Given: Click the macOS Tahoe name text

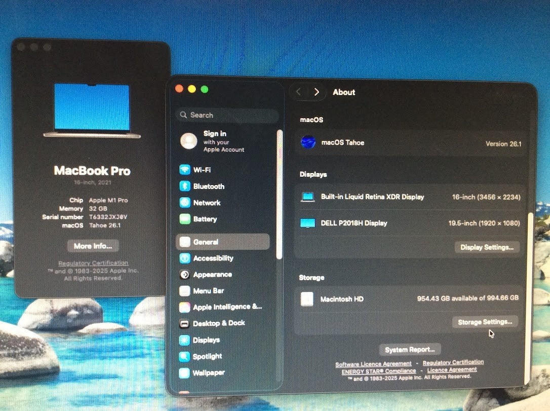Looking at the screenshot, I should tap(343, 142).
